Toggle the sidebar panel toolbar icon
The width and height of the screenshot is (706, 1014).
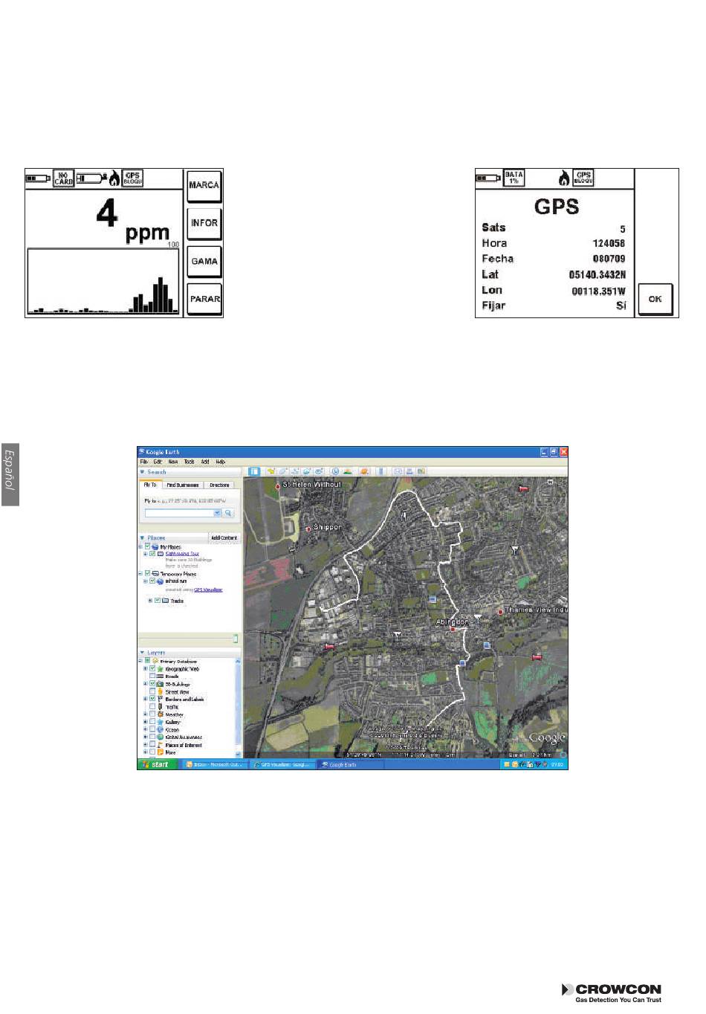tap(253, 471)
